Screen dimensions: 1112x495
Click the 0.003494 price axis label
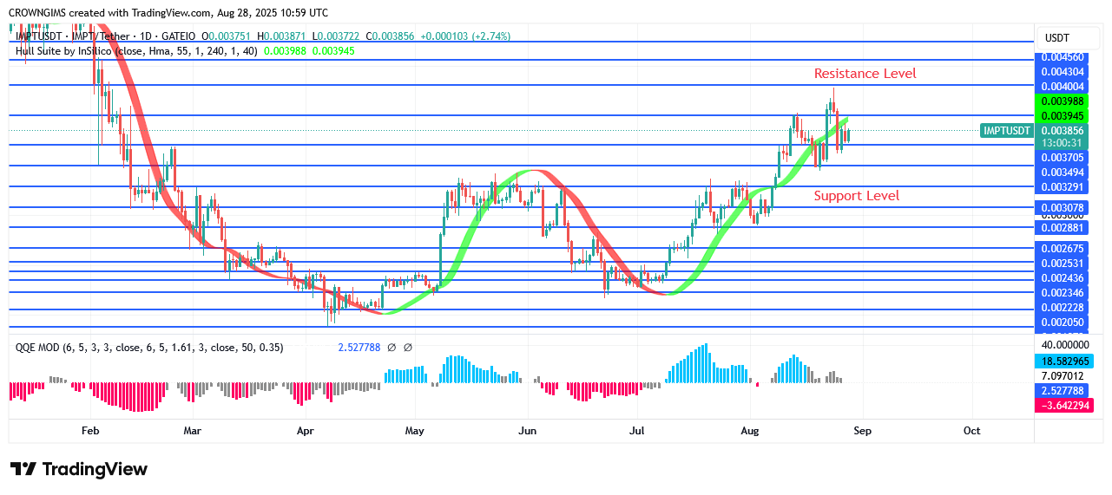(x=1063, y=173)
